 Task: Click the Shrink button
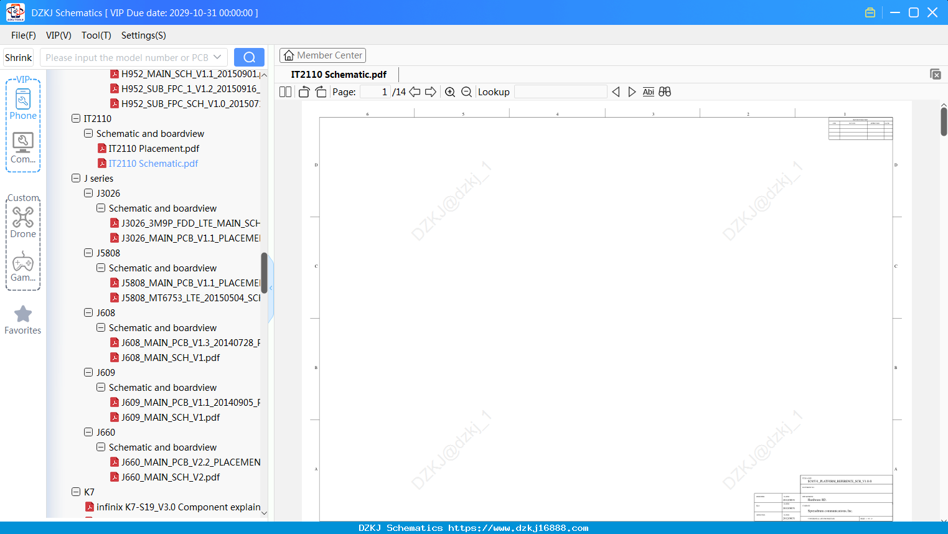point(19,57)
